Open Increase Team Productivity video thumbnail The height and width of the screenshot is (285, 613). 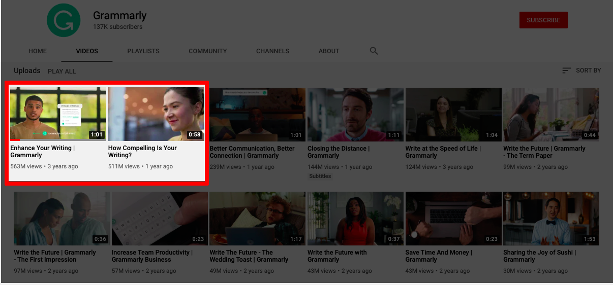pos(160,219)
